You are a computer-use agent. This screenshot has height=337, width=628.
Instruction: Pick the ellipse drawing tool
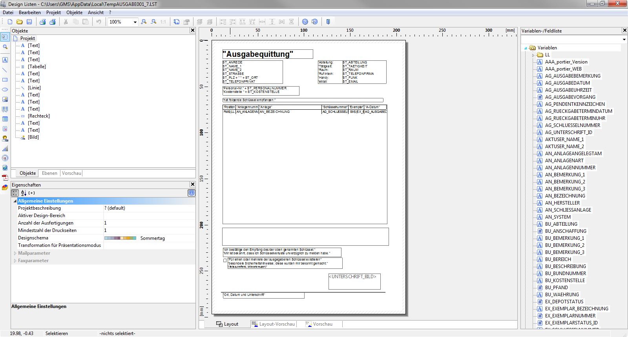pyautogui.click(x=5, y=90)
